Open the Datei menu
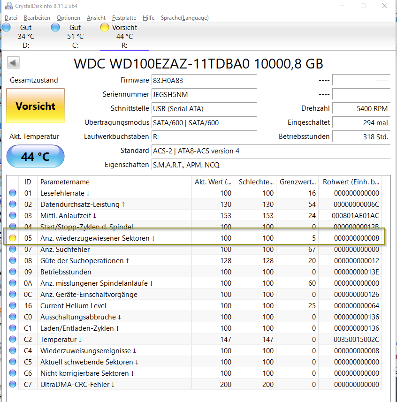The width and height of the screenshot is (397, 402). click(x=11, y=18)
